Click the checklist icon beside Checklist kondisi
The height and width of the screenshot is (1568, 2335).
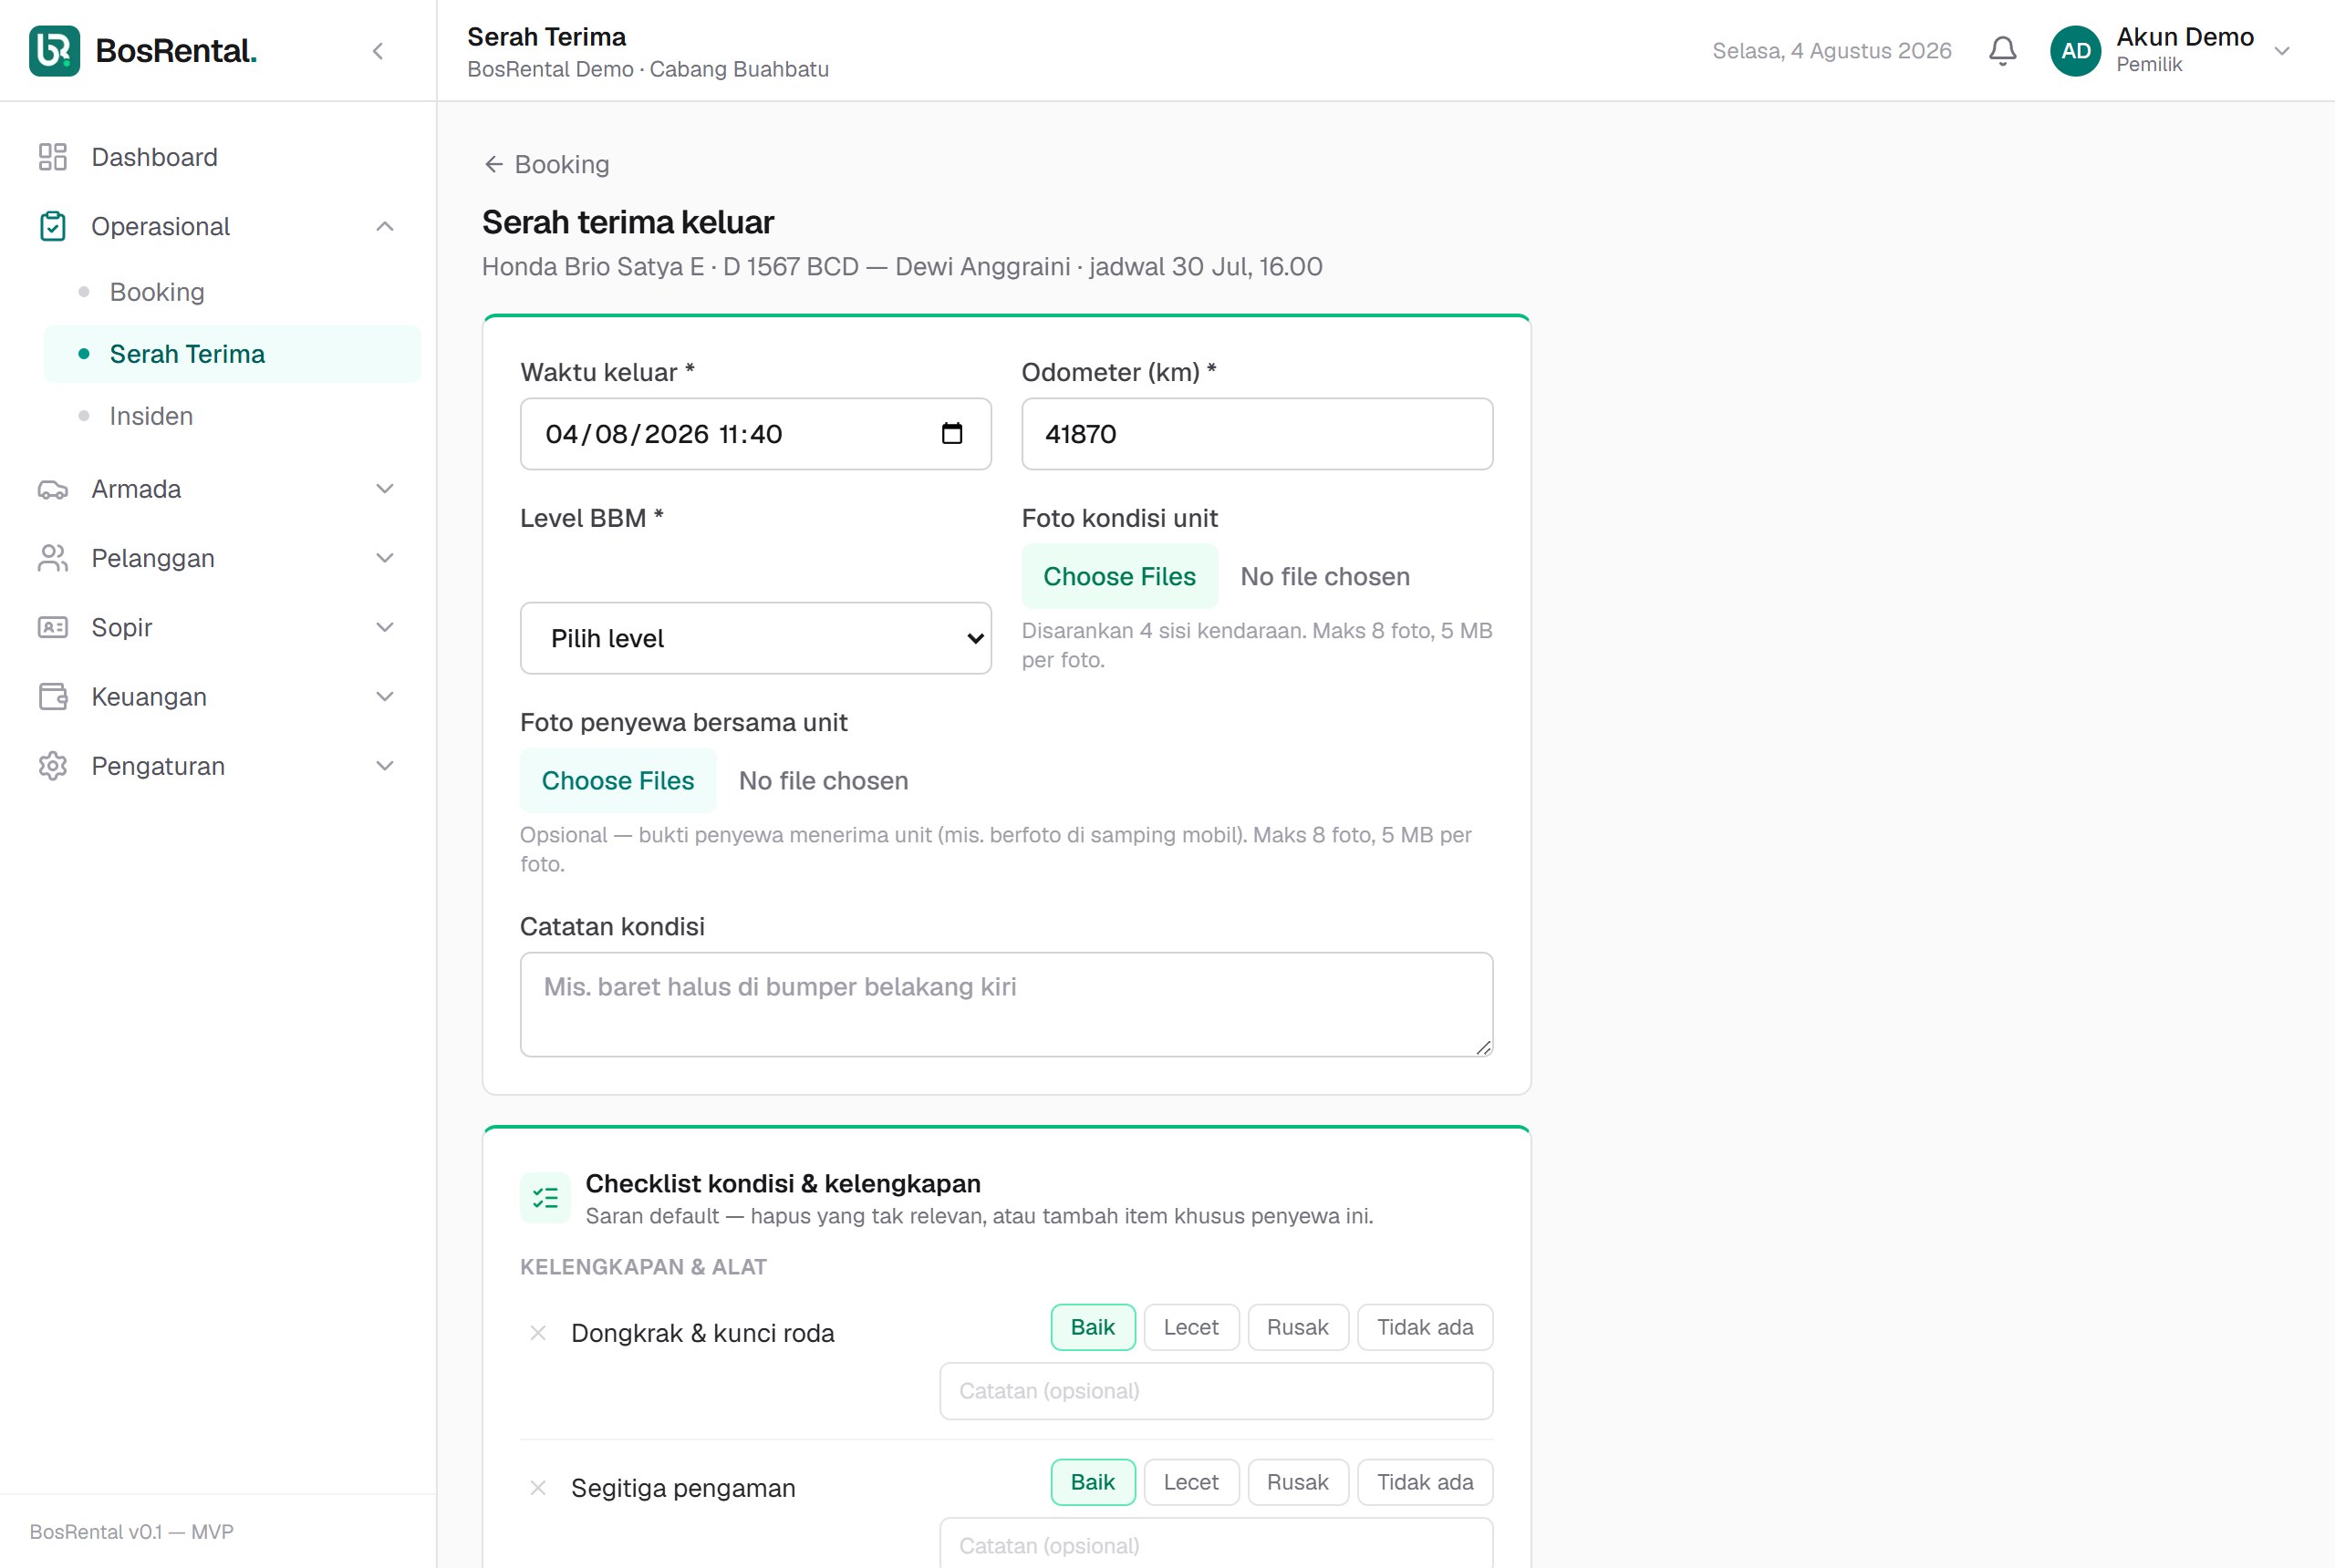545,1198
